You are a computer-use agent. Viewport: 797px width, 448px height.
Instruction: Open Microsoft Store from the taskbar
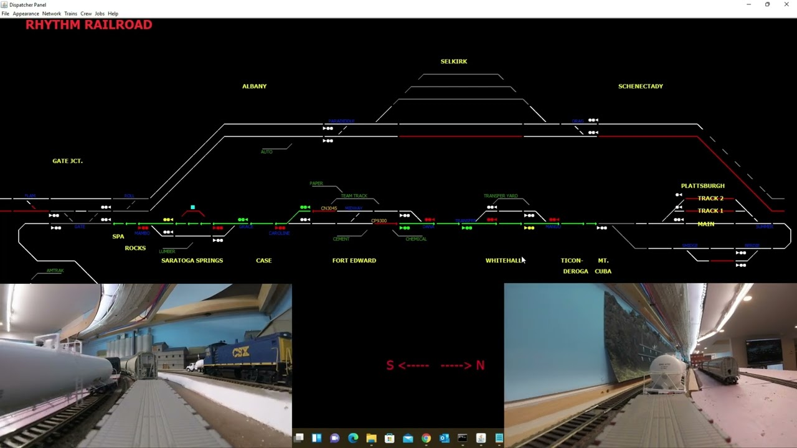coord(390,438)
